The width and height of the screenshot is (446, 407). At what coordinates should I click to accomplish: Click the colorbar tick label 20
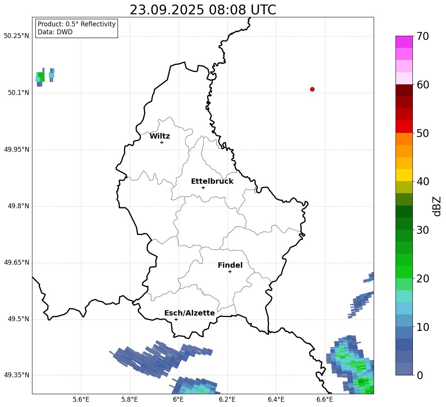423,279
